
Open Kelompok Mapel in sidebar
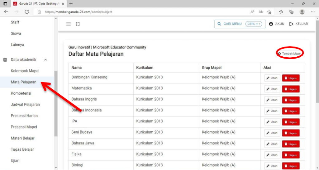pyautogui.click(x=25, y=71)
